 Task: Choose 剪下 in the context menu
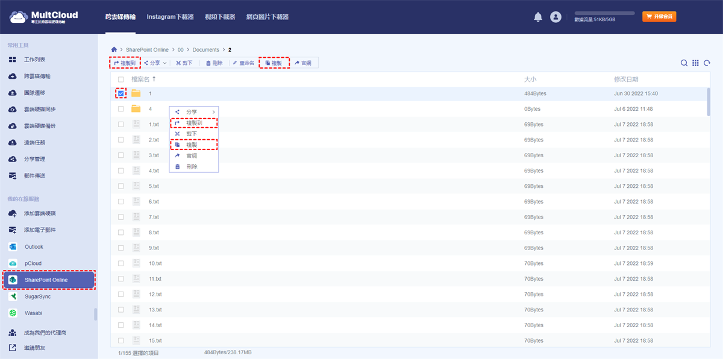[194, 134]
